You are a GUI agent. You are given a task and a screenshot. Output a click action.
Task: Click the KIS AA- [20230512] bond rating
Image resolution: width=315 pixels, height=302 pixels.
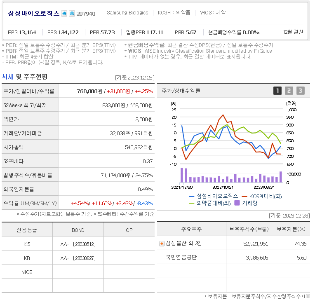pos(78,244)
